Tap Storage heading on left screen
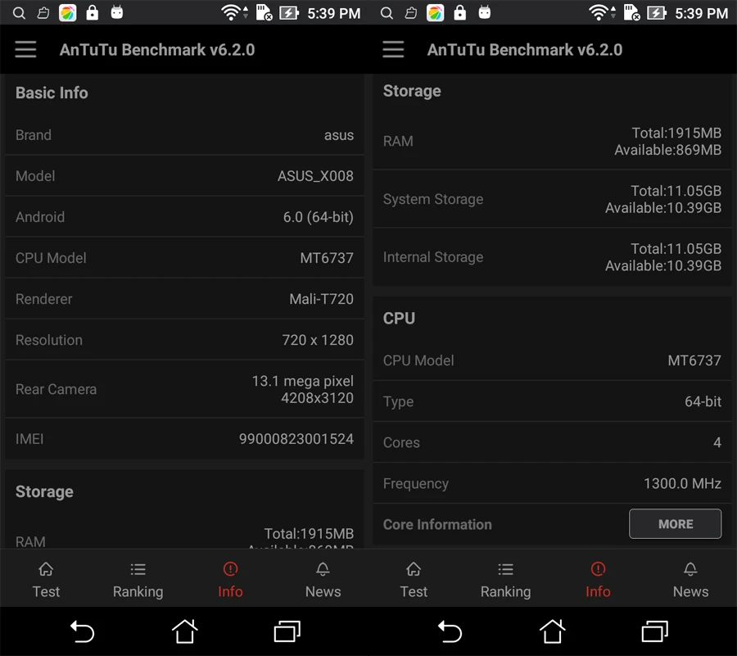The width and height of the screenshot is (737, 656). pyautogui.click(x=44, y=491)
